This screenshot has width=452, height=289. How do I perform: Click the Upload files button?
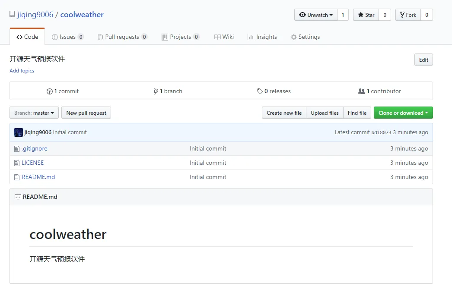pyautogui.click(x=325, y=113)
